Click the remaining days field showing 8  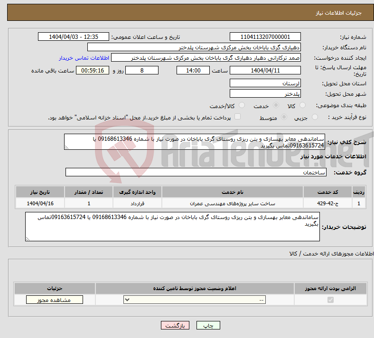(142, 70)
